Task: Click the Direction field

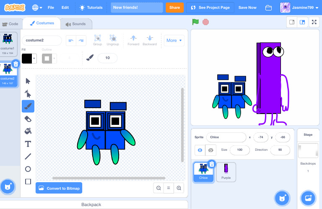Action: click(280, 150)
